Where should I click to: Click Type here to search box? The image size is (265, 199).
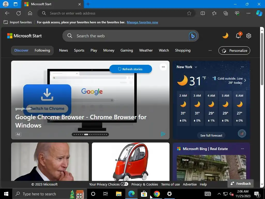pyautogui.click(x=50, y=194)
